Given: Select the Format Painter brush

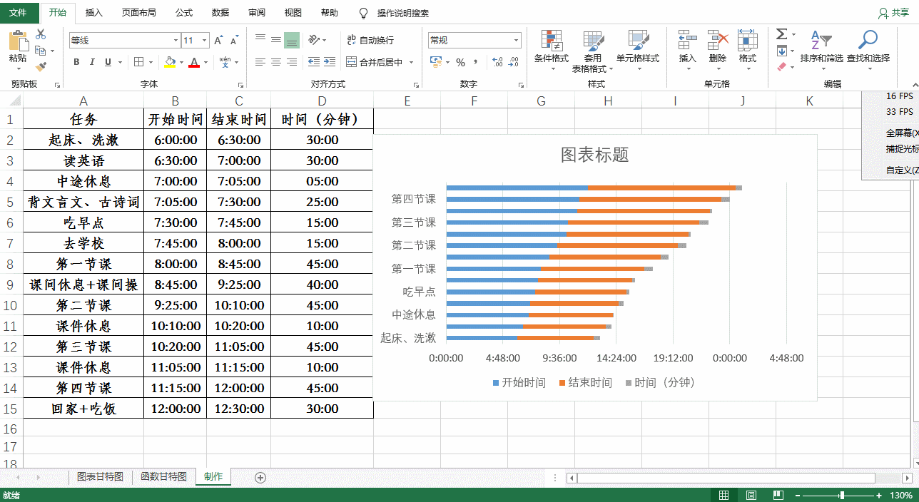Looking at the screenshot, I should pos(41,66).
